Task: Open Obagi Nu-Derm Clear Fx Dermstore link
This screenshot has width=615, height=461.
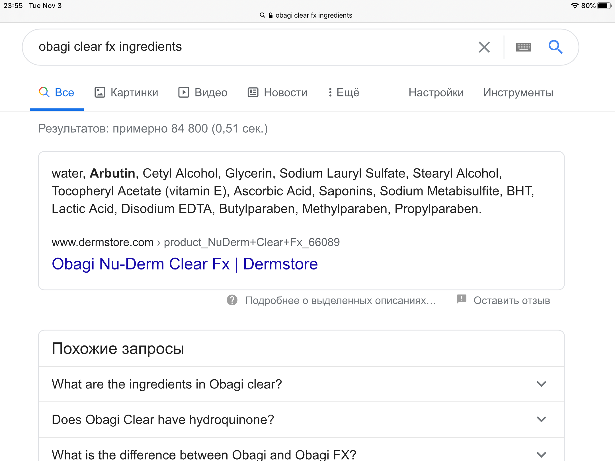Action: pos(185,264)
